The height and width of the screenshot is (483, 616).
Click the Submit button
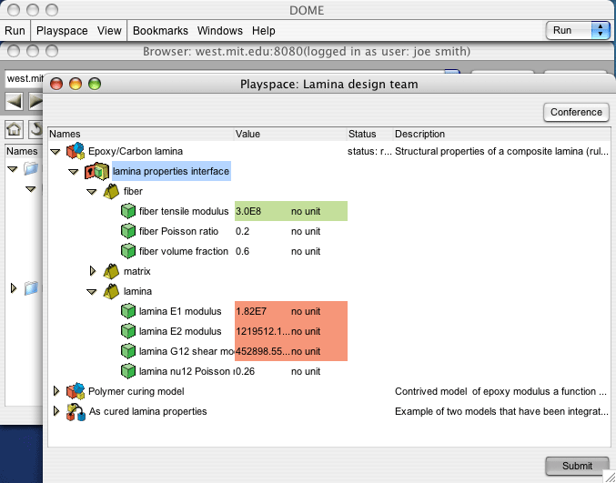[577, 466]
